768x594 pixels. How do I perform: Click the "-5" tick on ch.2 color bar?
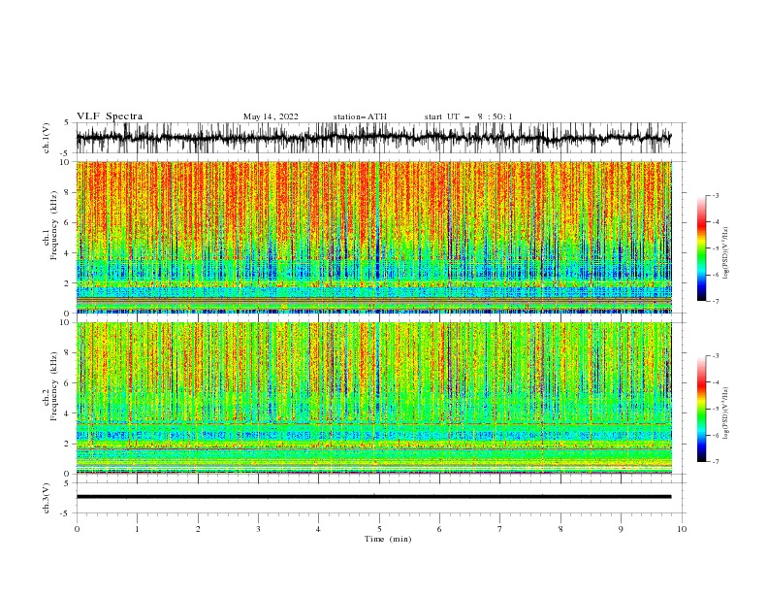tap(716, 409)
